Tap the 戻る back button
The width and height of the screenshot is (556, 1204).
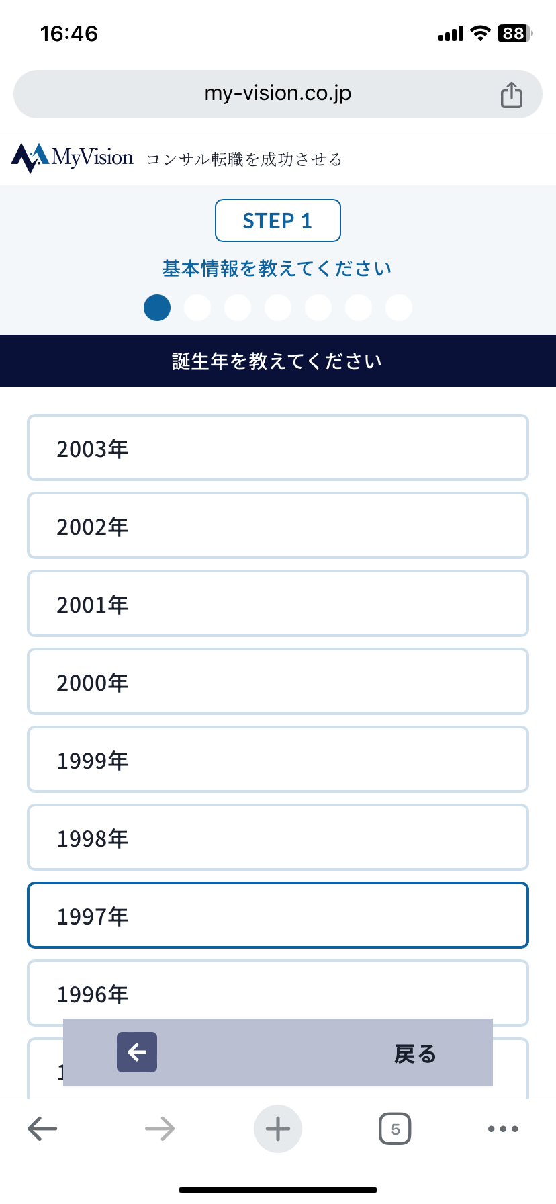click(x=414, y=1051)
